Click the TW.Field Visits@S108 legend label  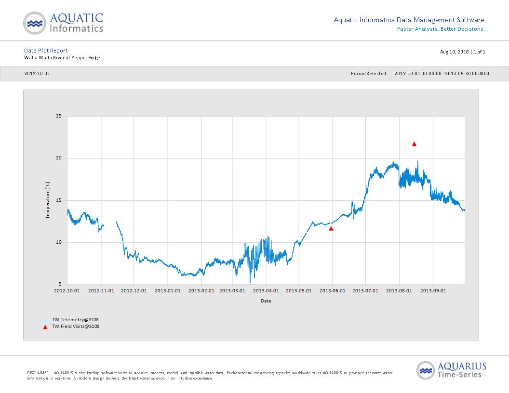tap(76, 327)
